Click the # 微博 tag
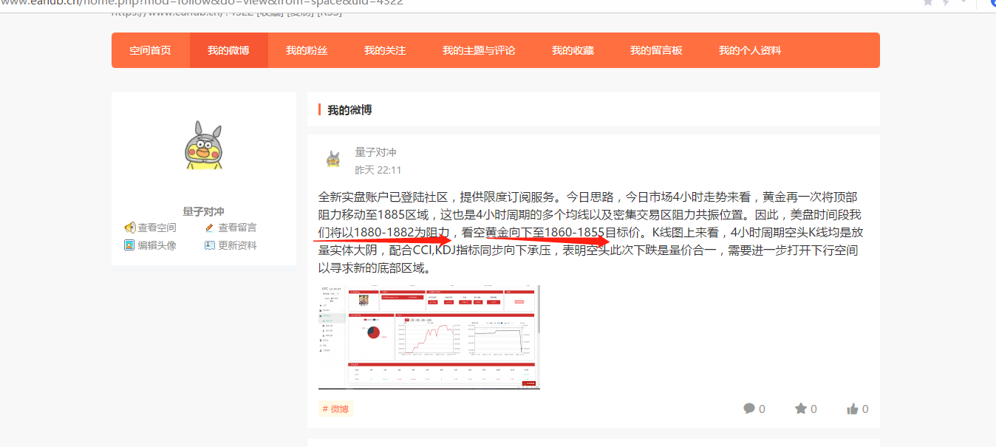996x447 pixels. coord(335,409)
